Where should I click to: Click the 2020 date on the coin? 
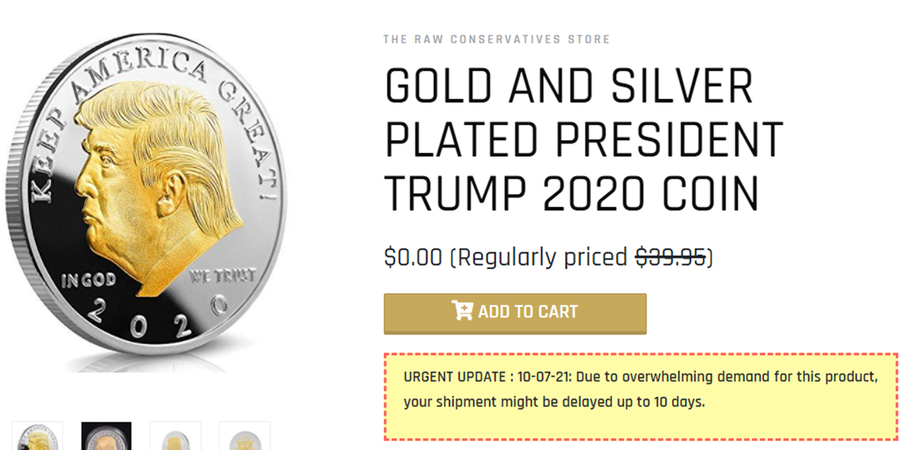point(158,315)
